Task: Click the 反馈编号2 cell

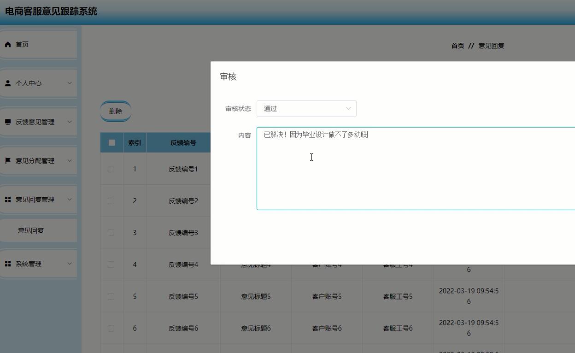Action: coord(183,201)
